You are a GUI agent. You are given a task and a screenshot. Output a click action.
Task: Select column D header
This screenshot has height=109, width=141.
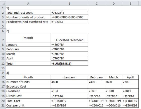coord(114,4)
